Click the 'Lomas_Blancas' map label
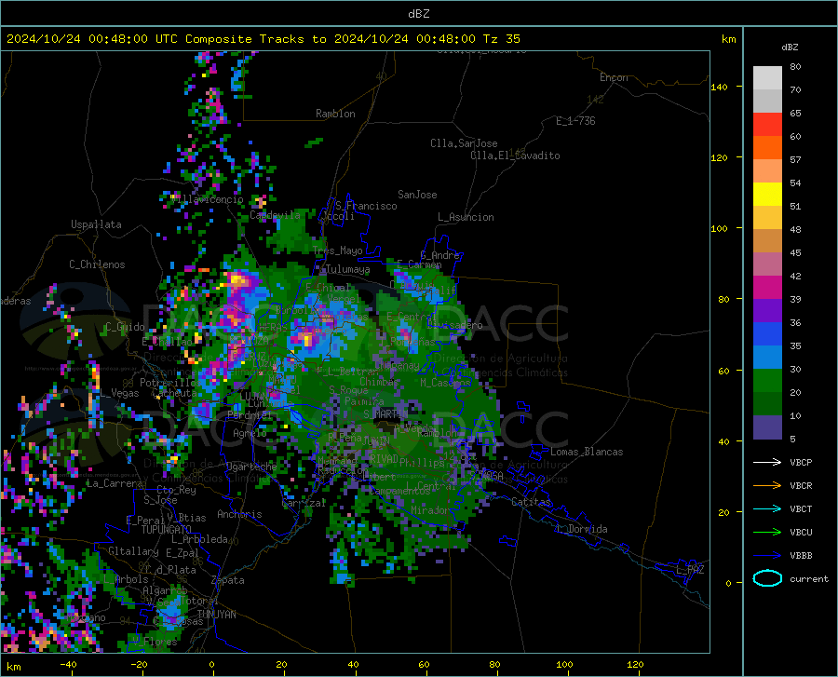Viewport: 838px width, 677px height. 587,452
